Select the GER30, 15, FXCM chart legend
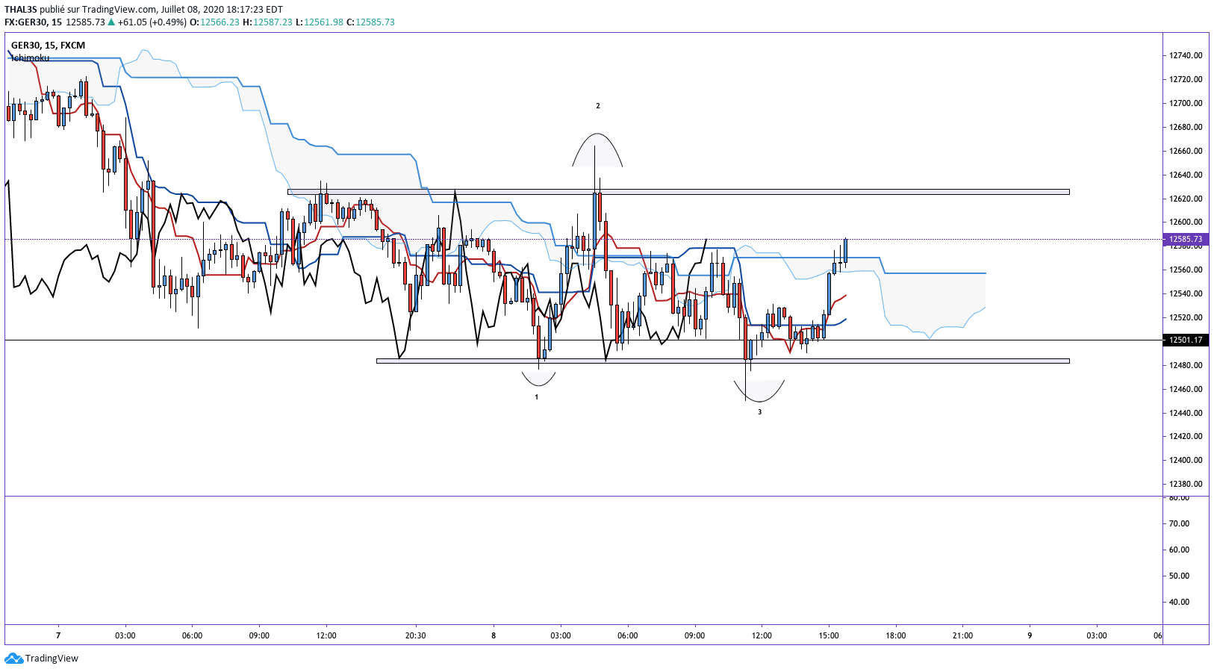The width and height of the screenshot is (1214, 672). (x=48, y=45)
